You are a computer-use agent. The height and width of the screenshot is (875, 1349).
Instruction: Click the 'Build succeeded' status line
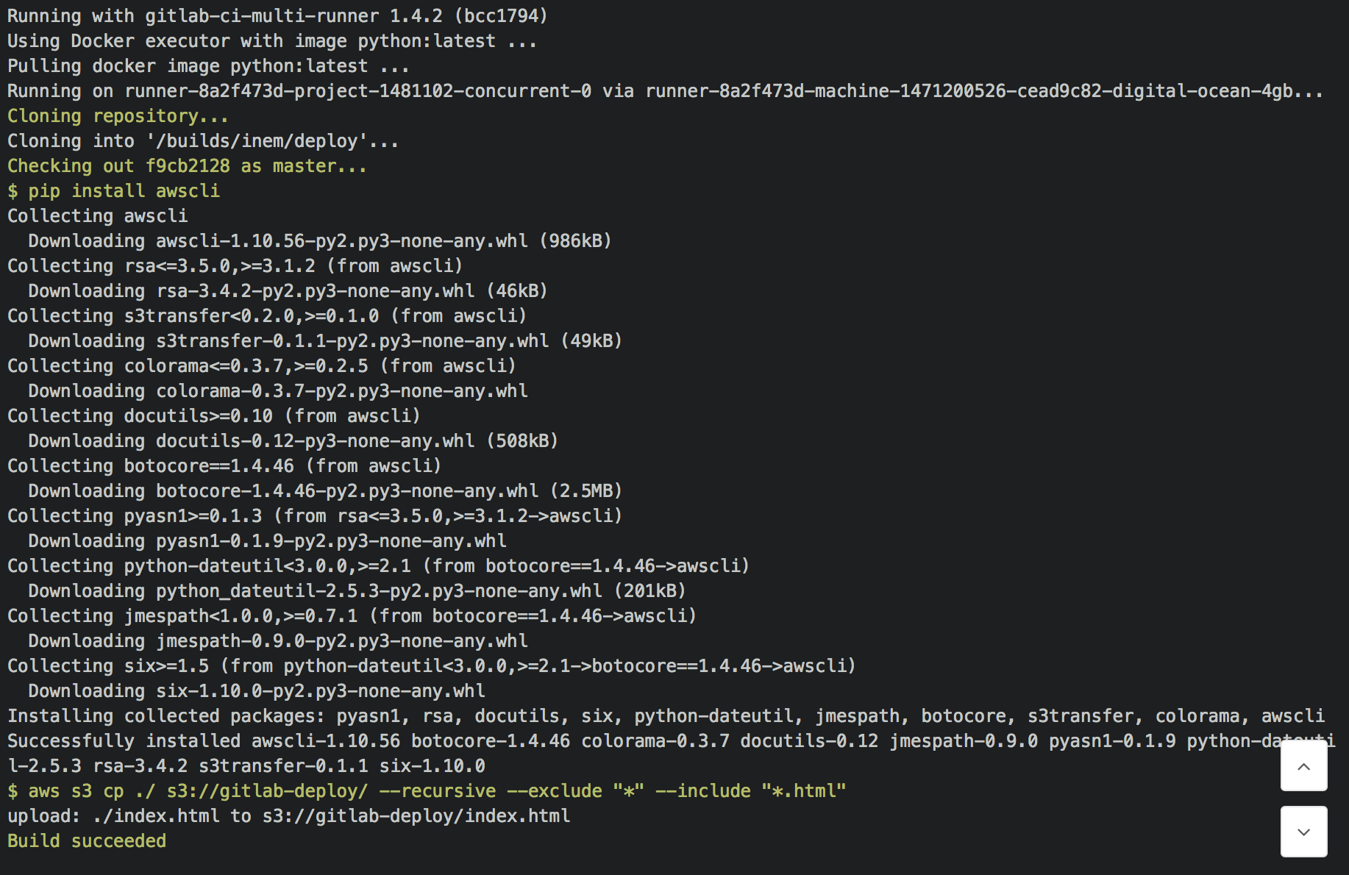87,840
